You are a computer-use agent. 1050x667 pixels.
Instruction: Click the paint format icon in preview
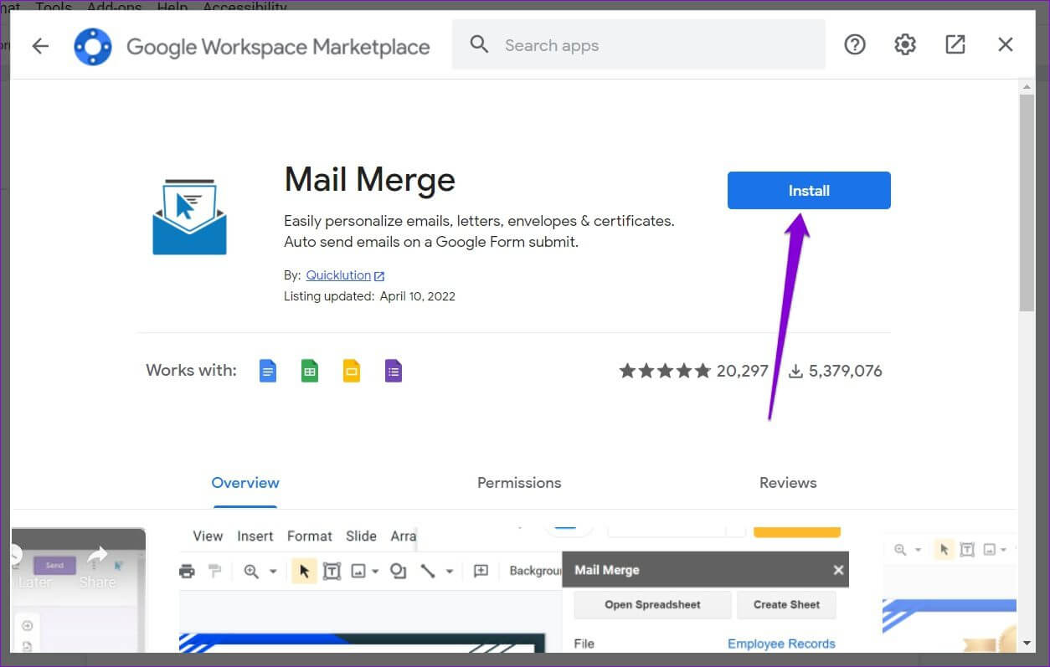[x=216, y=572]
